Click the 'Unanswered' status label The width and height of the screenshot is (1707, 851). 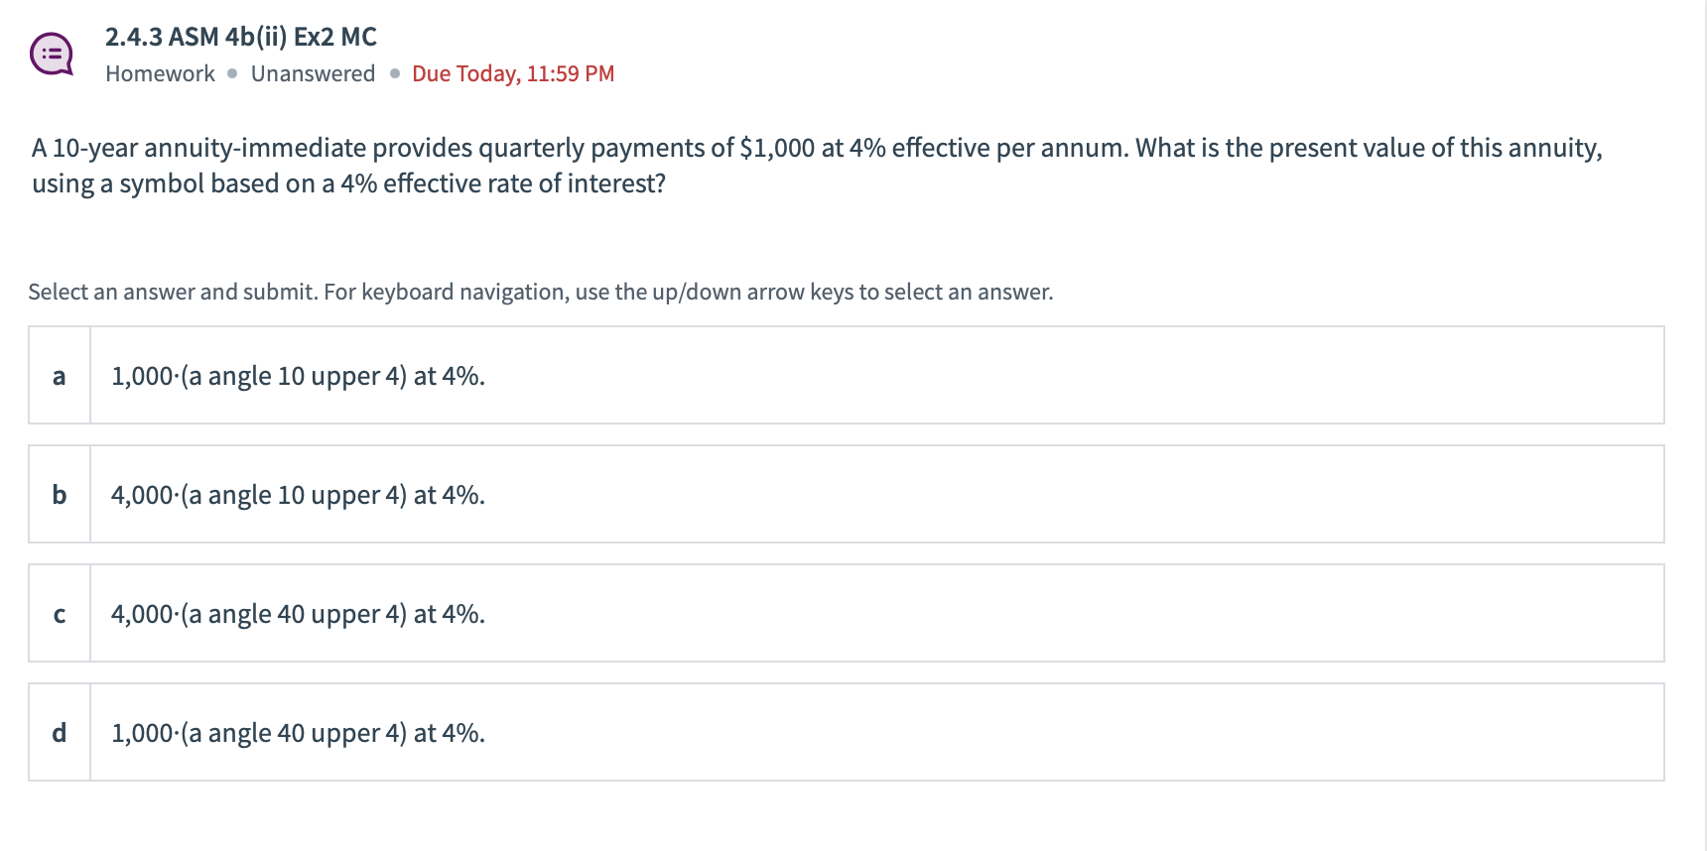pos(313,73)
